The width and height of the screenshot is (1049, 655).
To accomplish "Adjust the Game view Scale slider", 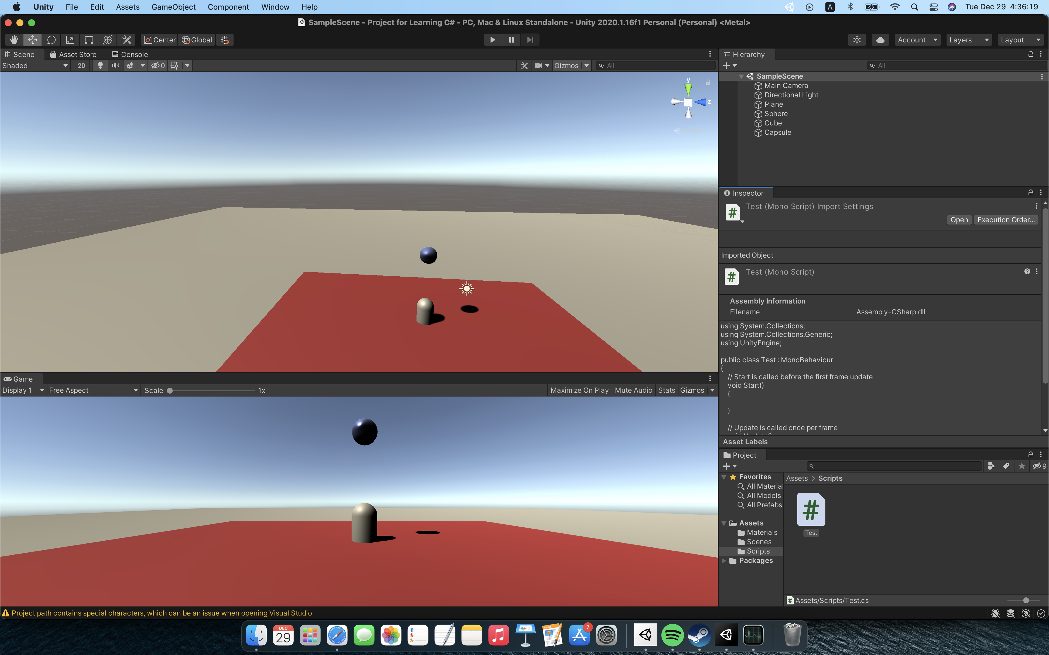I will pyautogui.click(x=170, y=390).
